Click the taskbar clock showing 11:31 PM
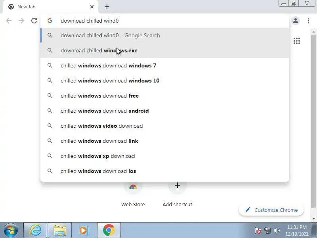 click(297, 230)
